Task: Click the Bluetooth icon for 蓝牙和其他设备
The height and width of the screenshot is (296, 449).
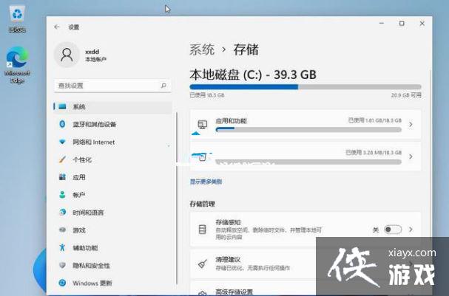Action: (x=62, y=124)
